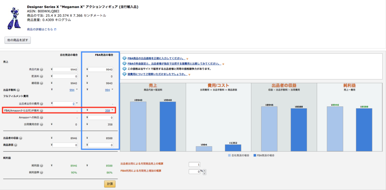The image size is (386, 190).
Task: Focus Amazonへの納品 input field
Action: 101,118
